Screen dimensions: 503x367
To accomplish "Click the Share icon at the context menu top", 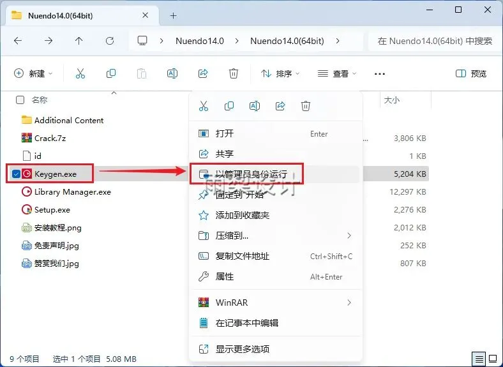I will [280, 106].
